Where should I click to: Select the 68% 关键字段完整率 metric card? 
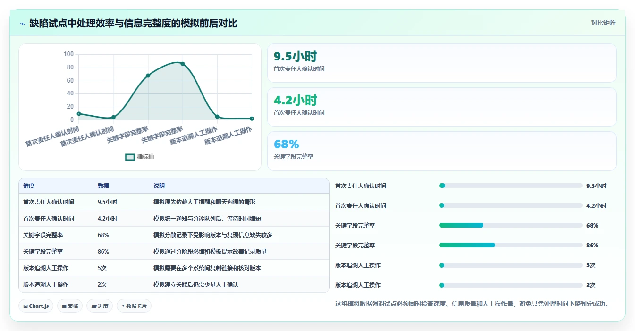[441, 151]
